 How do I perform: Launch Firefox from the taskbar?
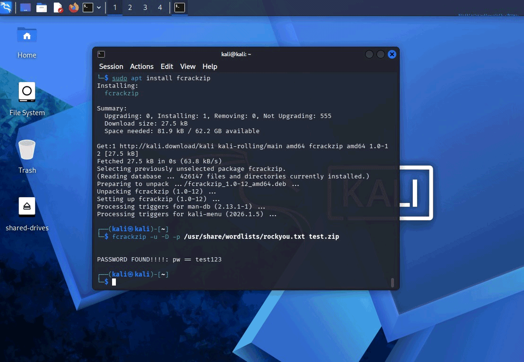73,8
